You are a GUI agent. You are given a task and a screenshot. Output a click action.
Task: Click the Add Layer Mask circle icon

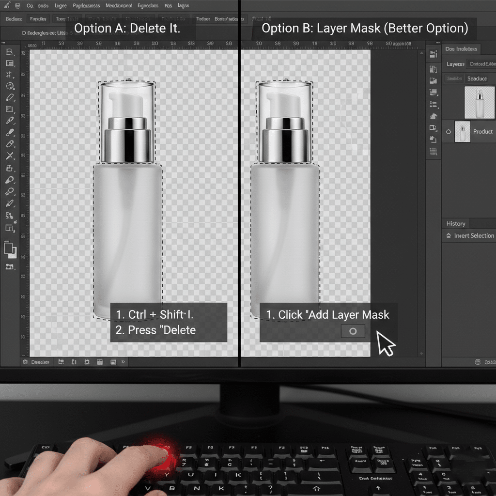pyautogui.click(x=353, y=331)
